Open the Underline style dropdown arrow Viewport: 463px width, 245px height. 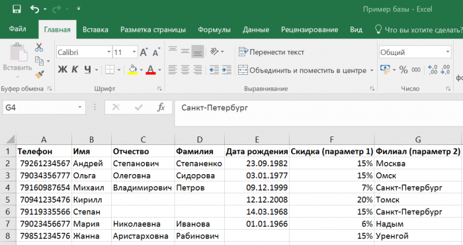pos(97,70)
